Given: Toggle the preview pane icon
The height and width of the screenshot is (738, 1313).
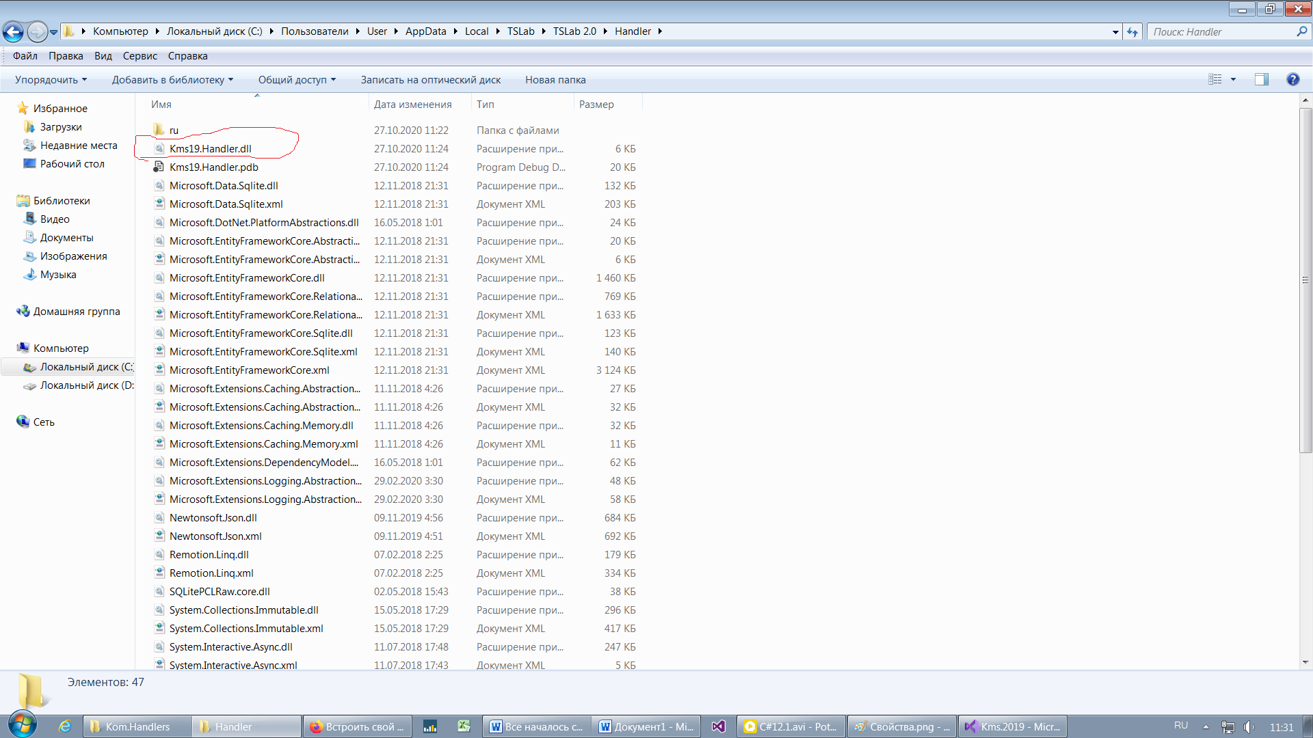Looking at the screenshot, I should coord(1261,79).
